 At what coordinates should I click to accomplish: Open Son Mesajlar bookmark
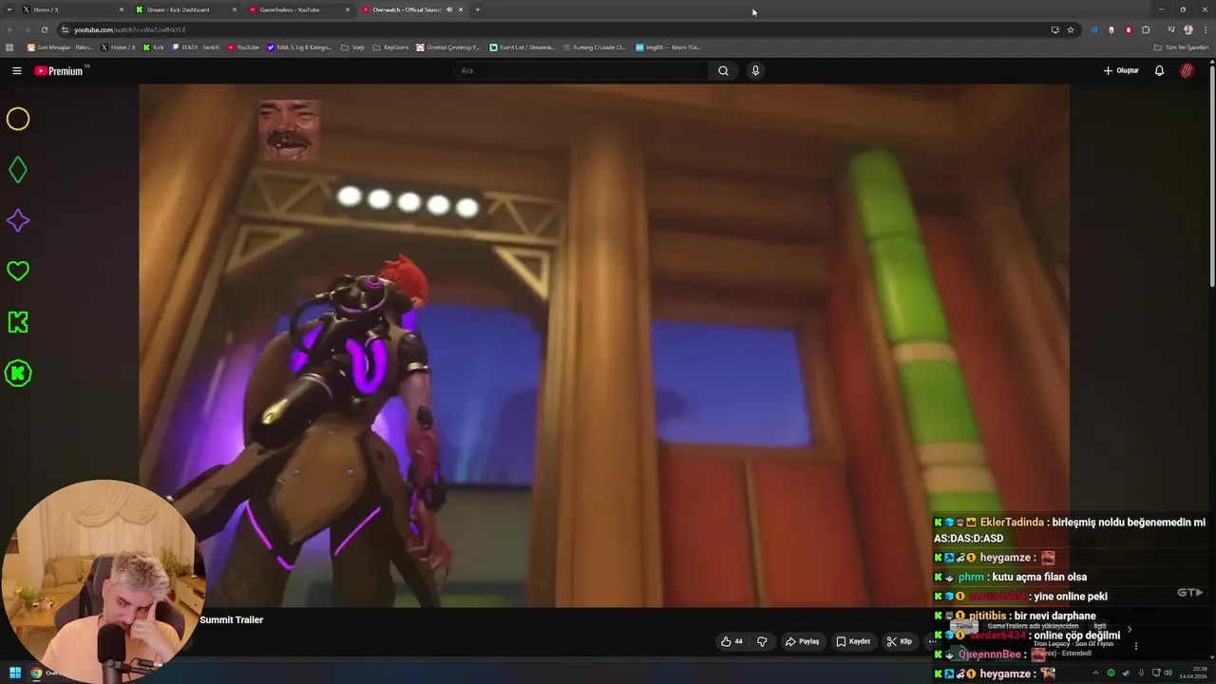tap(60, 47)
